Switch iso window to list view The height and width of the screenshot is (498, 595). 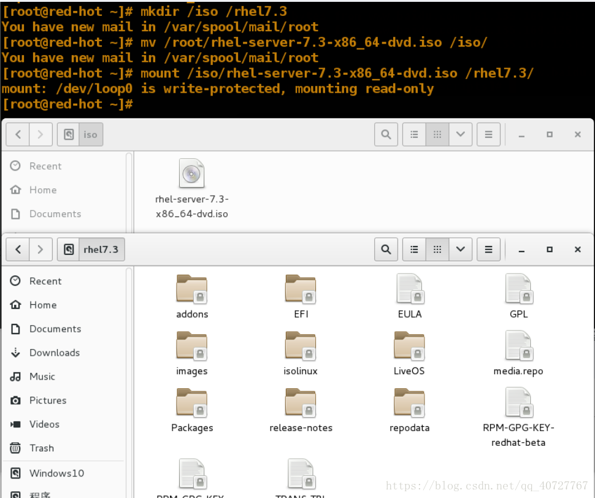pyautogui.click(x=415, y=134)
